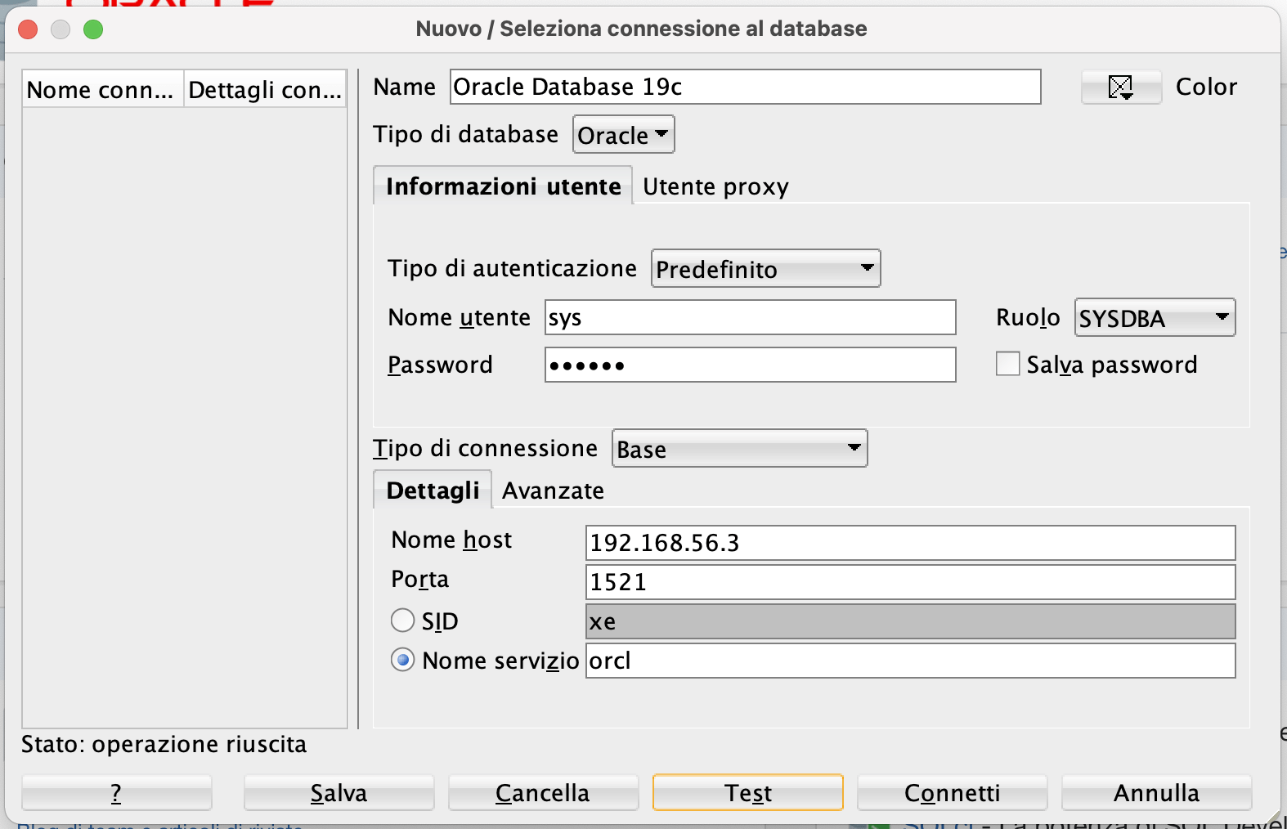Screen dimensions: 1287x829
Task: Open Tipo di autenticazione dropdown
Action: tap(765, 269)
